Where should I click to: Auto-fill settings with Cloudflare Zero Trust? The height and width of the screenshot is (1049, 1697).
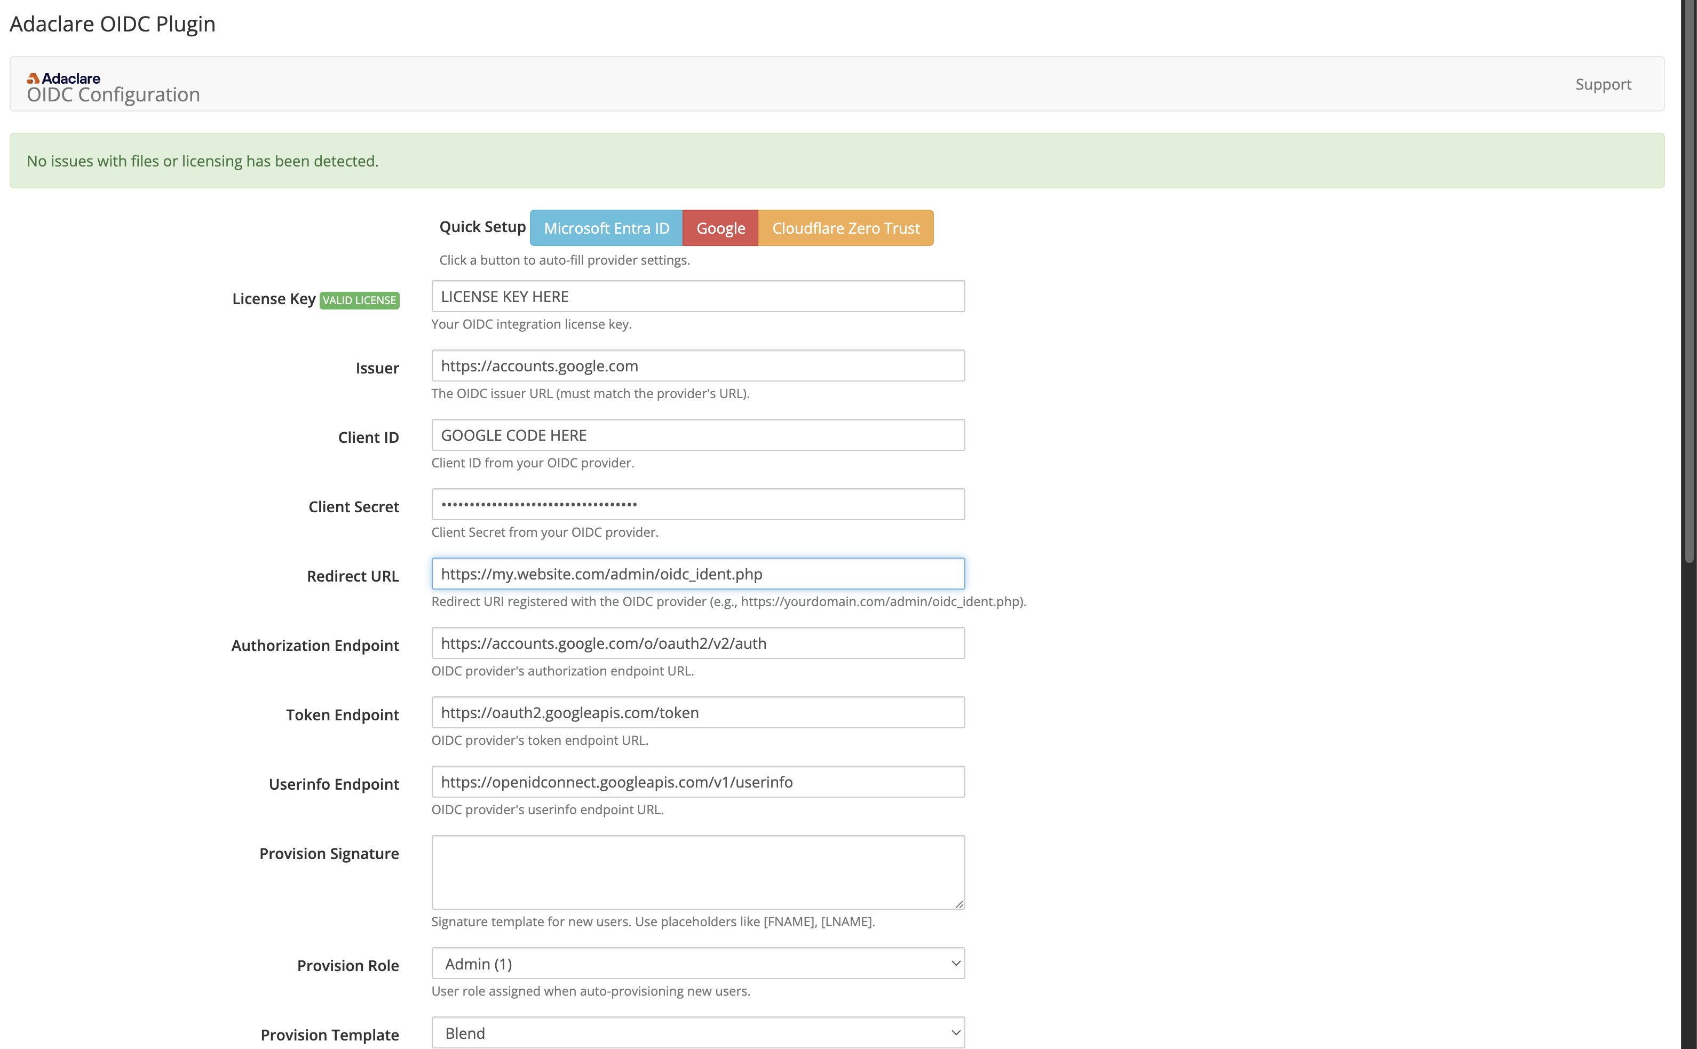846,227
